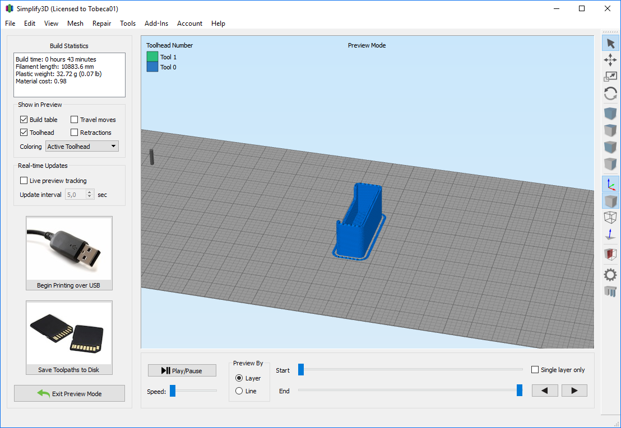Pick the circular-arrows rotate tool
The image size is (621, 428).
click(x=610, y=94)
